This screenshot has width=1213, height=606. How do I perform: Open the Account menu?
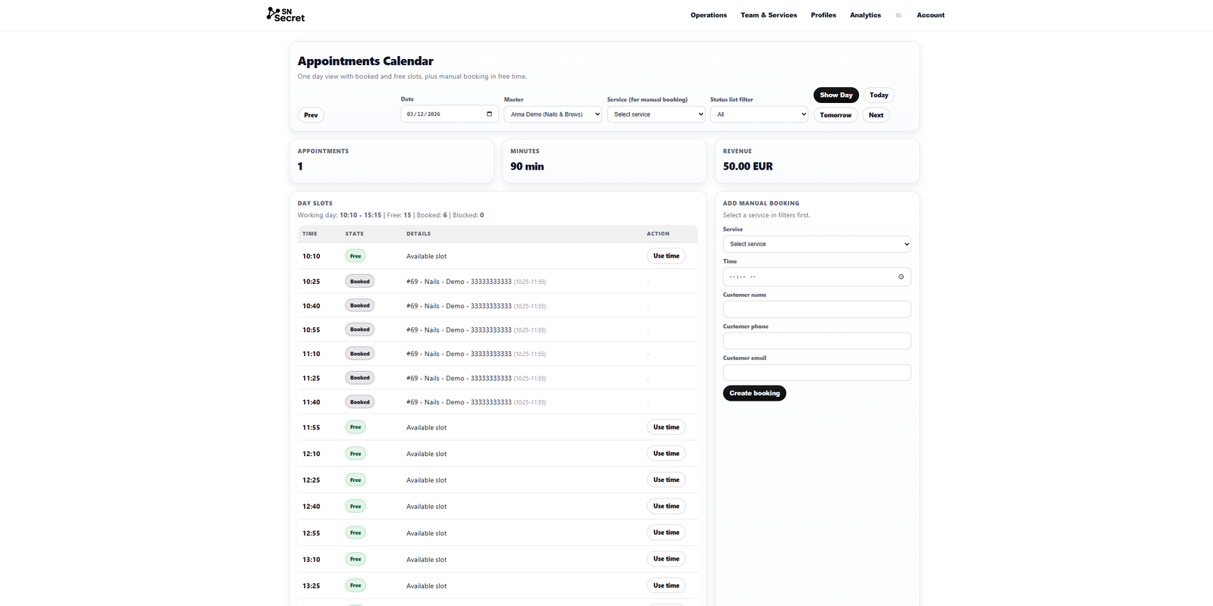(x=930, y=15)
